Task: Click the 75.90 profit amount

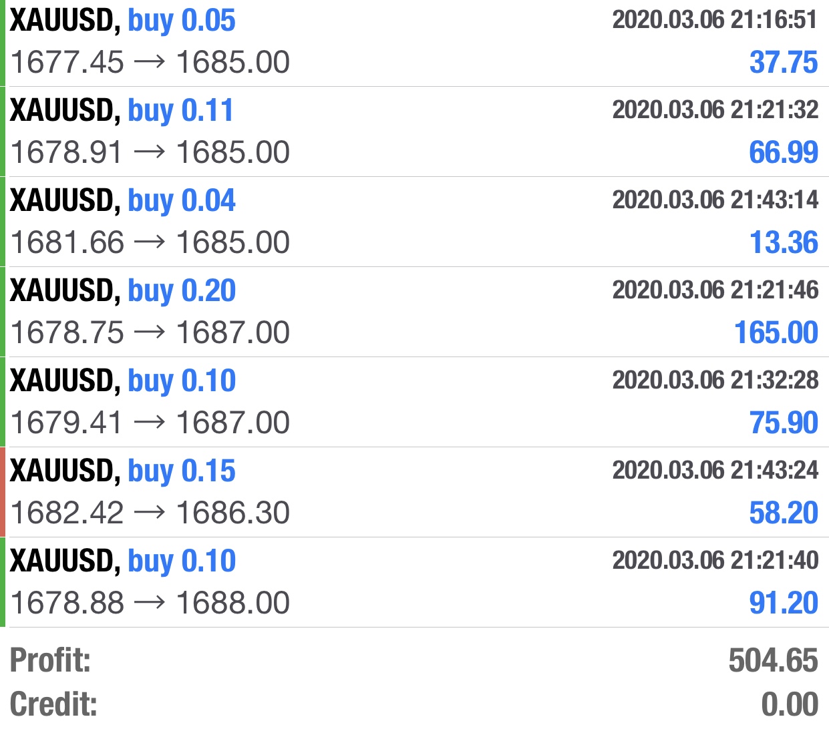Action: [x=784, y=423]
